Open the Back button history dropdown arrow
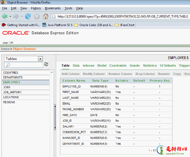Viewport: 190px width, 157px height. (x=10, y=16)
